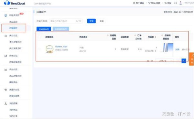Click the 店铺信息 column header

(x=49, y=37)
